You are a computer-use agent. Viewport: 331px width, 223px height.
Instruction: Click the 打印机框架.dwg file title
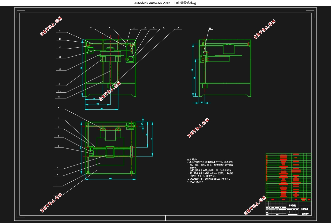tap(185, 3)
